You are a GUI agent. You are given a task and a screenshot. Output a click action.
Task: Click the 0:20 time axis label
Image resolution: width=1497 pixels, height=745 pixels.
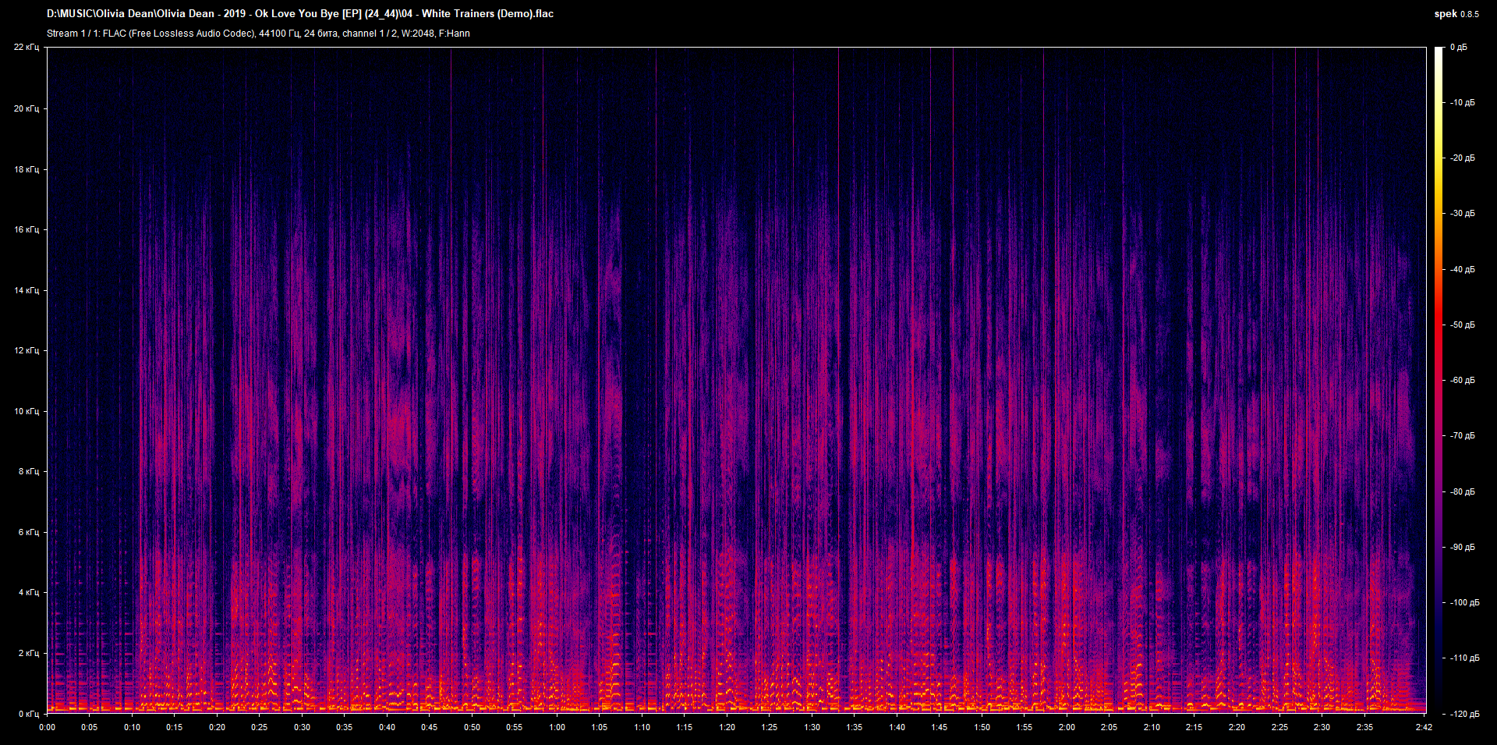coord(218,727)
